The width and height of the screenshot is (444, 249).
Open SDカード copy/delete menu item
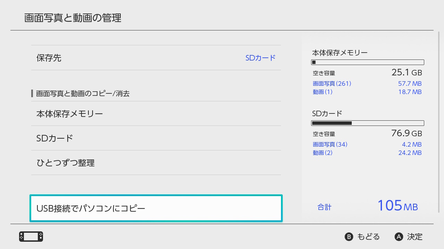click(x=55, y=138)
